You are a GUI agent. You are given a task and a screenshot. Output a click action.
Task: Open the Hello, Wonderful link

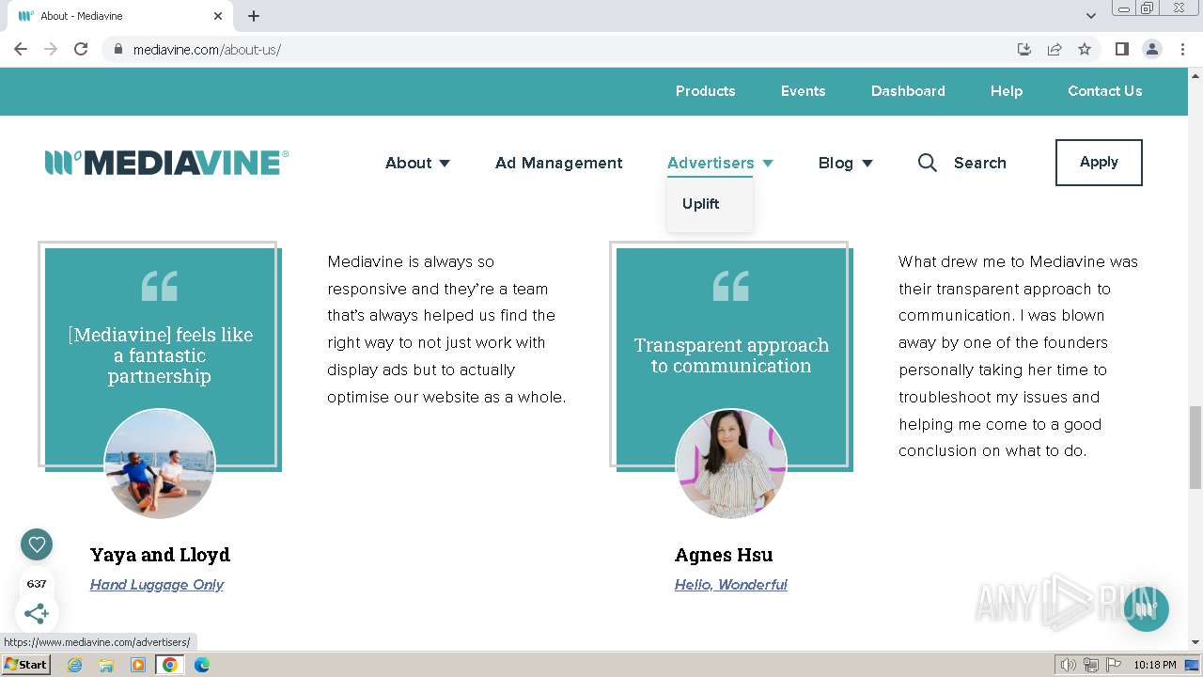point(730,585)
